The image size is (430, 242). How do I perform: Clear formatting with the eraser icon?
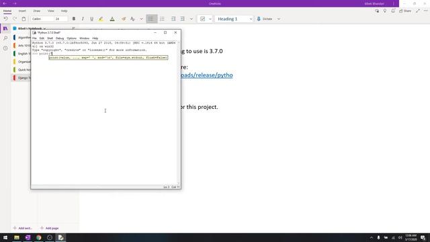124,19
